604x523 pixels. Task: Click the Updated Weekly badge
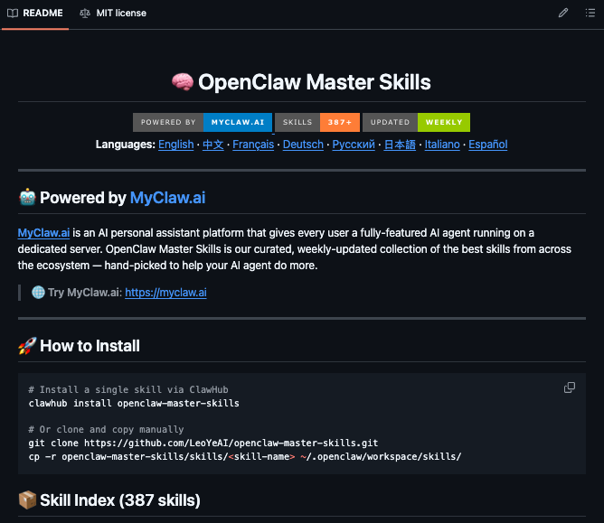click(417, 122)
